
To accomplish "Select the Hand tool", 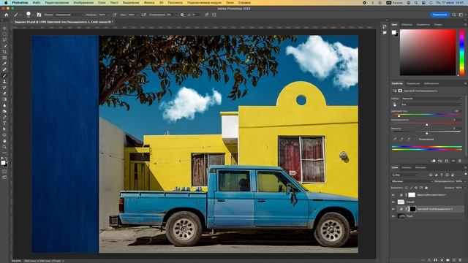I will (4, 141).
